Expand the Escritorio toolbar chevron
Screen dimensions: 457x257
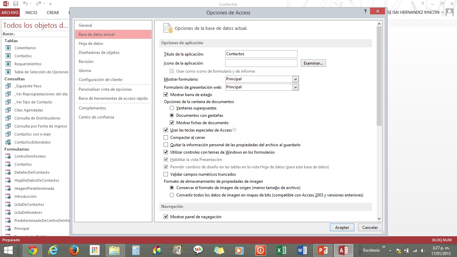click(x=384, y=247)
